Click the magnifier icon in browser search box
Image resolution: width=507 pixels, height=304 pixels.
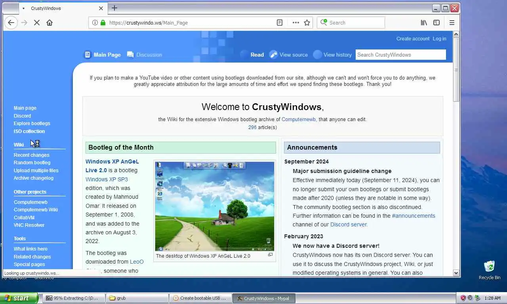point(324,23)
